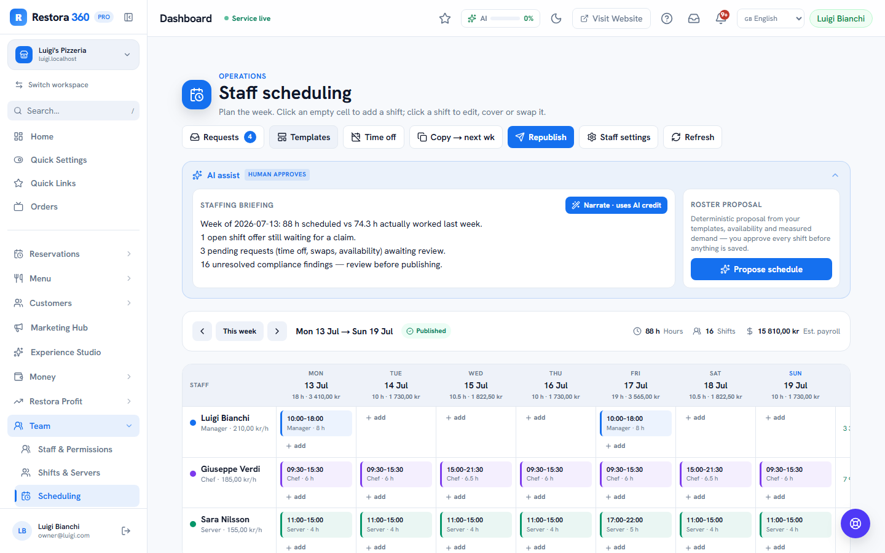The image size is (885, 553).
Task: Open notifications bell
Action: click(721, 18)
